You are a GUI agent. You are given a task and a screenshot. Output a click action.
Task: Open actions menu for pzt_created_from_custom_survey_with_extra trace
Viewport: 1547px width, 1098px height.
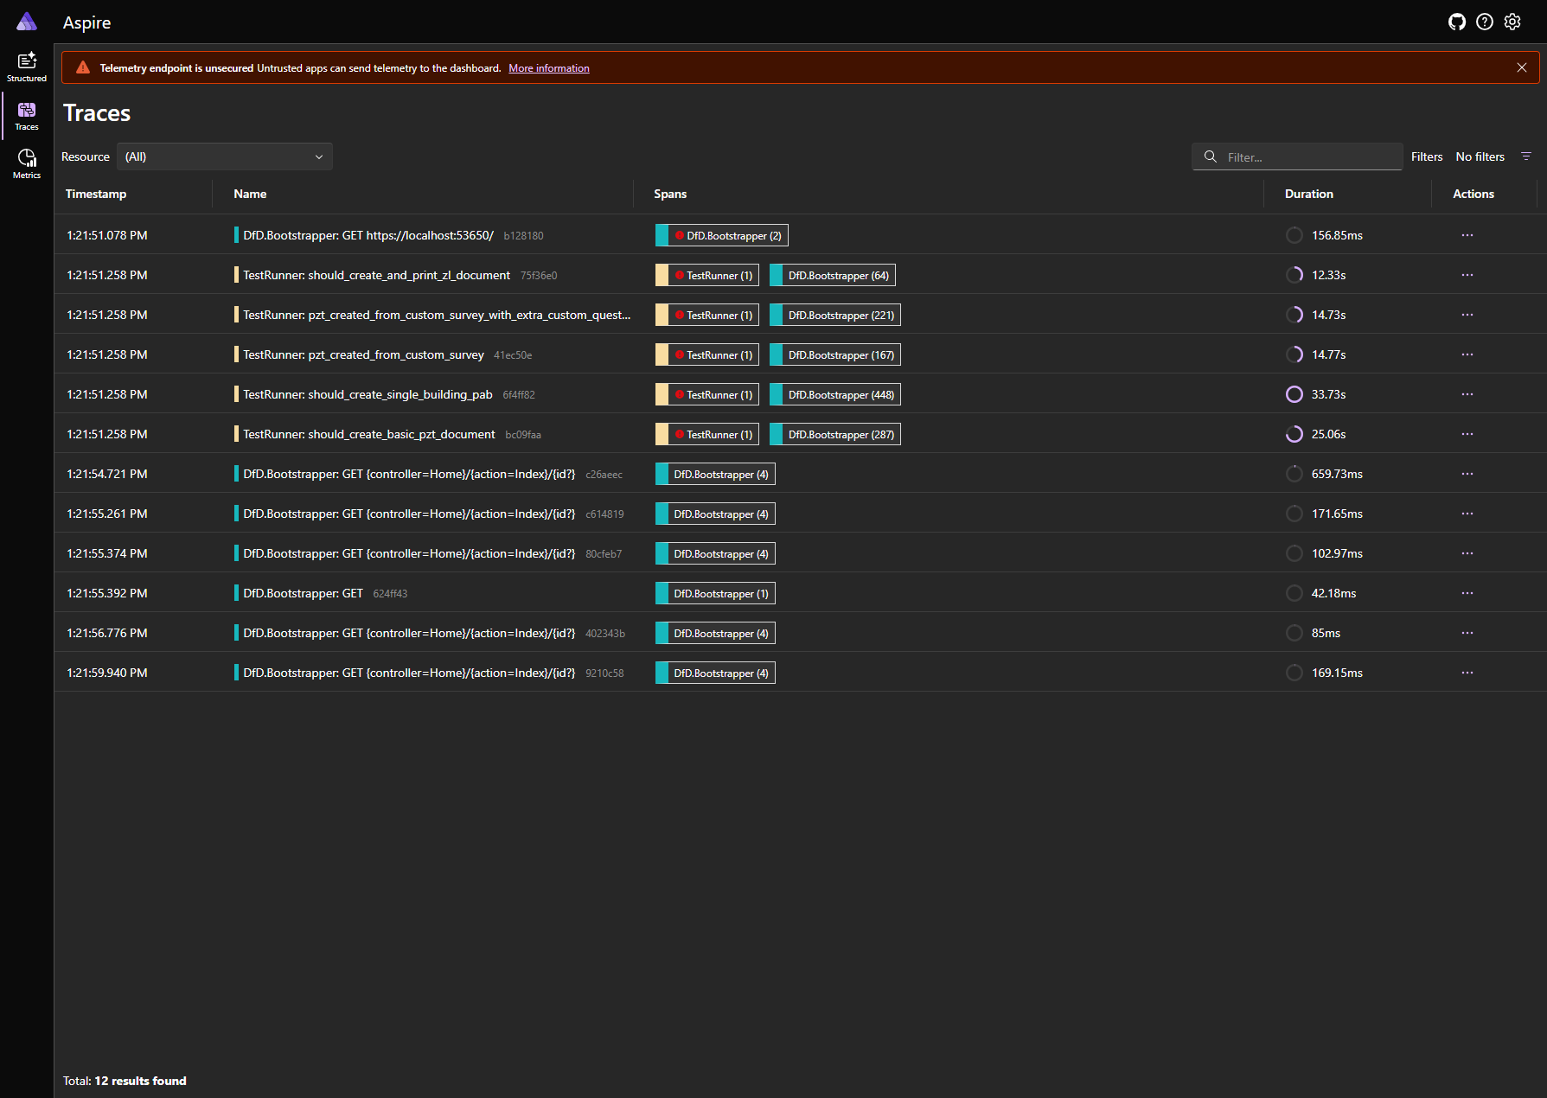[x=1467, y=315]
